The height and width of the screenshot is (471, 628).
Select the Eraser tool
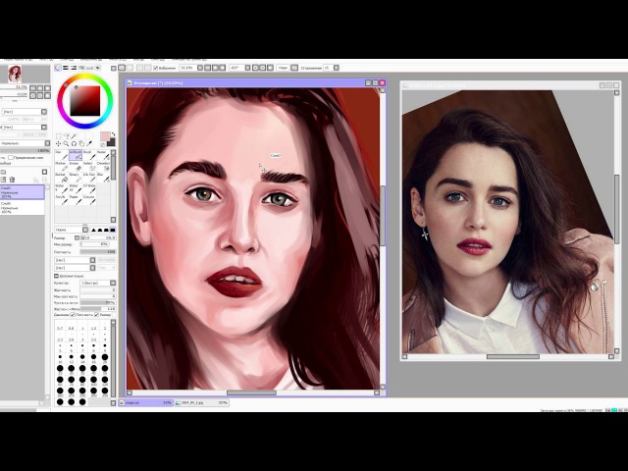pyautogui.click(x=75, y=166)
